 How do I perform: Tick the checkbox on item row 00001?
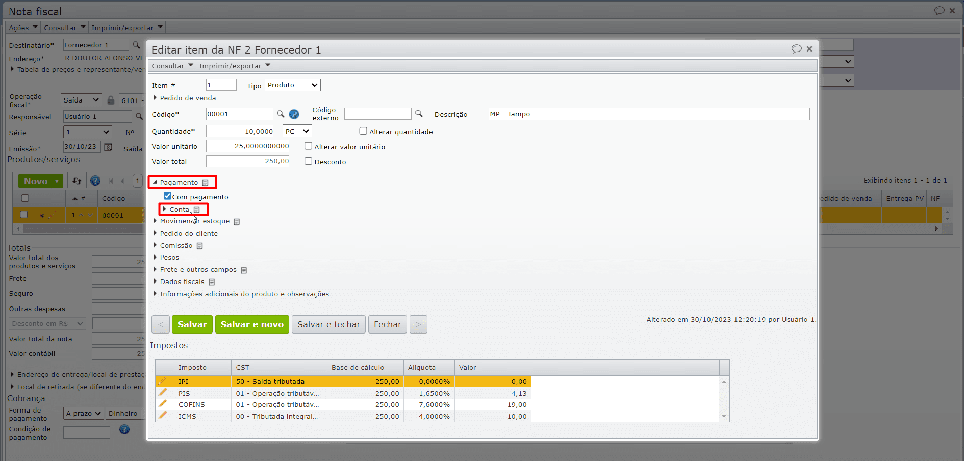23,215
